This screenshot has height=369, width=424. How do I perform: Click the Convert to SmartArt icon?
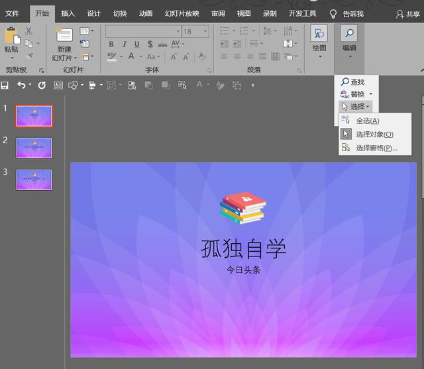(x=288, y=56)
